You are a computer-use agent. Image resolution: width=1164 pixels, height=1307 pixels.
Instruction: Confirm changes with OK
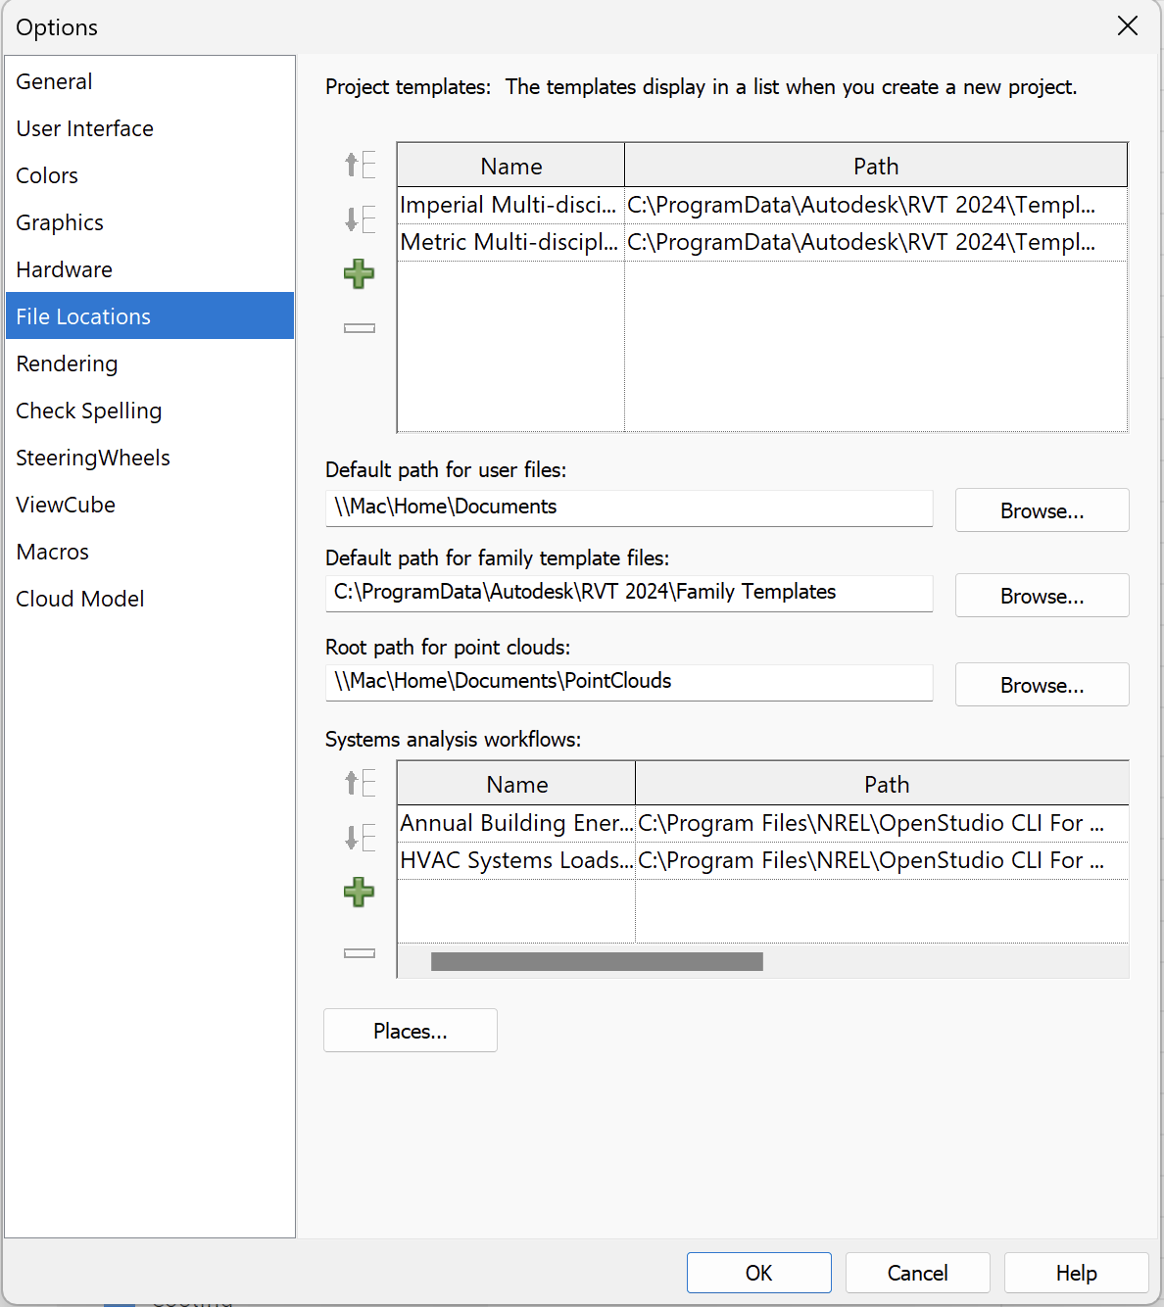(758, 1272)
